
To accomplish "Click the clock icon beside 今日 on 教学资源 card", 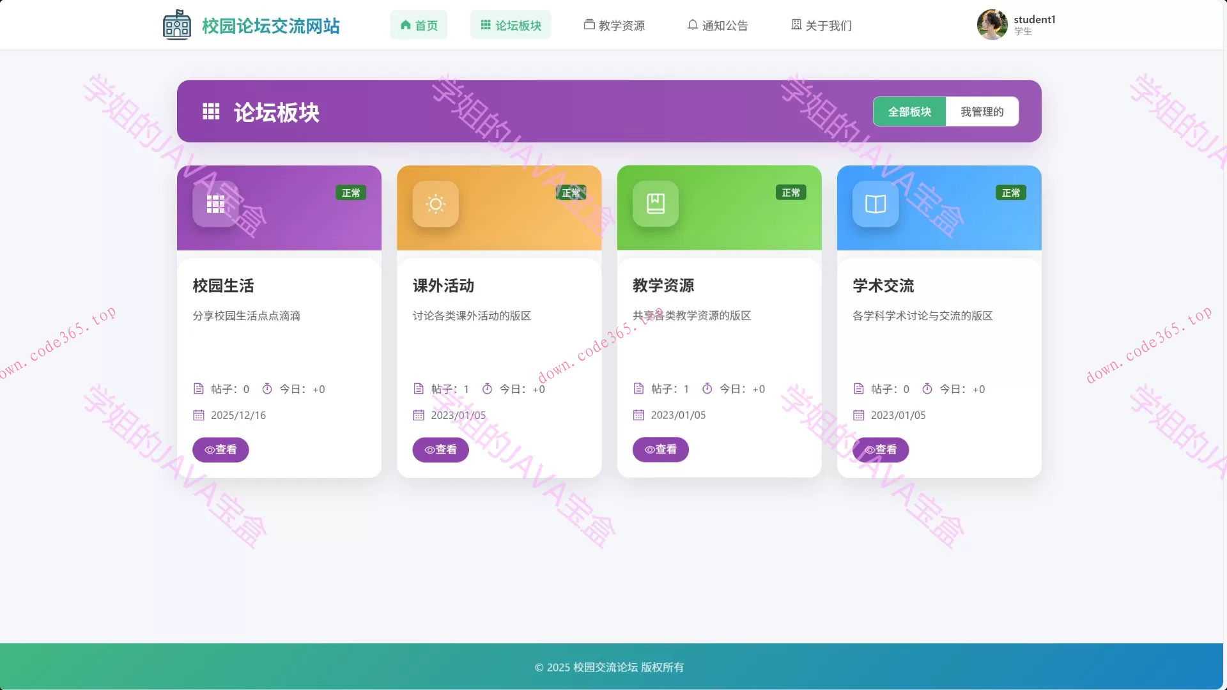I will click(x=707, y=388).
